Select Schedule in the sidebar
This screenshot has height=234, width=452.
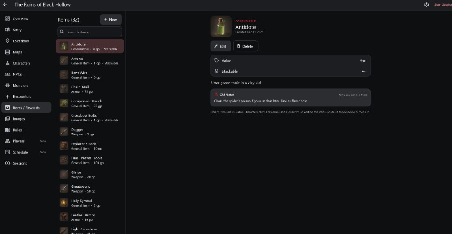(x=26, y=152)
